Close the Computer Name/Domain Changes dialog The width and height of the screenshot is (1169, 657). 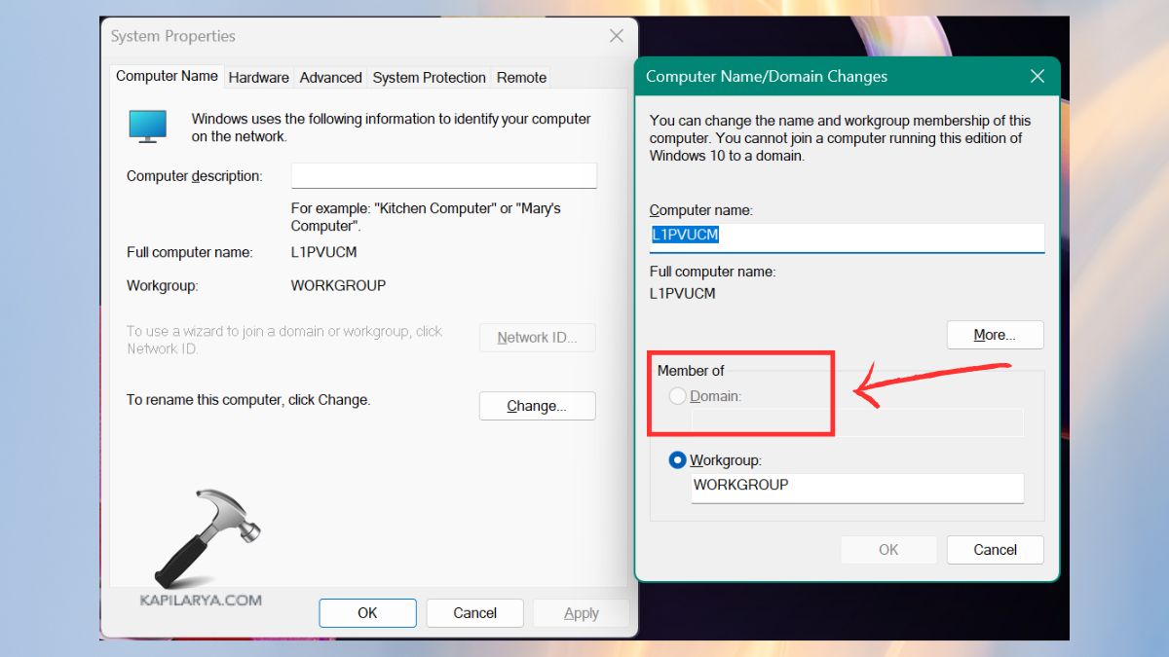pyautogui.click(x=1037, y=76)
